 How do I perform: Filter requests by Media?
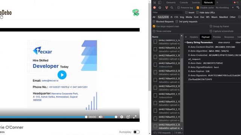[x=189, y=17]
